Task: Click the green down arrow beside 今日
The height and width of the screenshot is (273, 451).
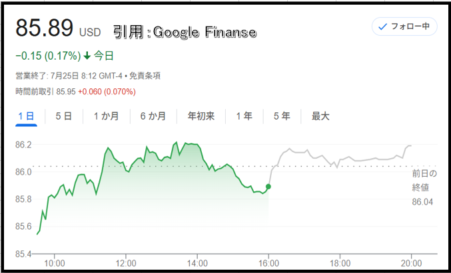Action: coord(87,56)
